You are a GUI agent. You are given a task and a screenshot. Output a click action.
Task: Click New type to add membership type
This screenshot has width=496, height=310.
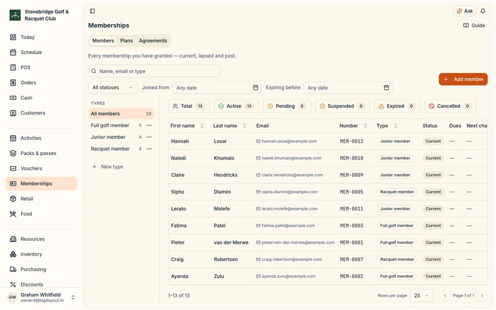click(107, 167)
